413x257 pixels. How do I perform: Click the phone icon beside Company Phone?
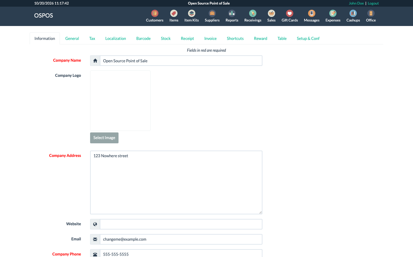(x=95, y=254)
